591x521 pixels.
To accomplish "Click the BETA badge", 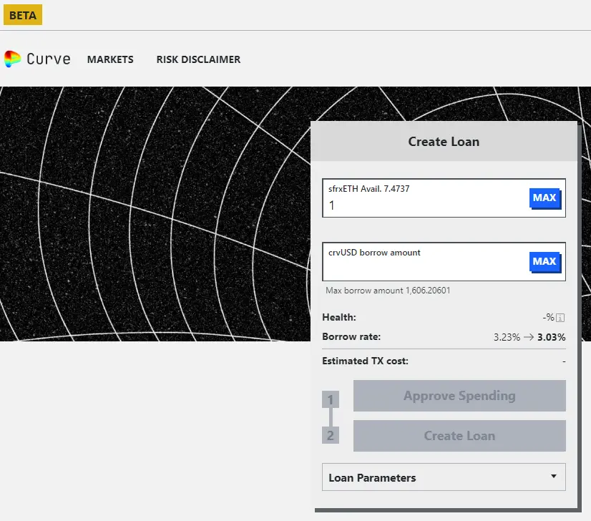I will coord(23,15).
